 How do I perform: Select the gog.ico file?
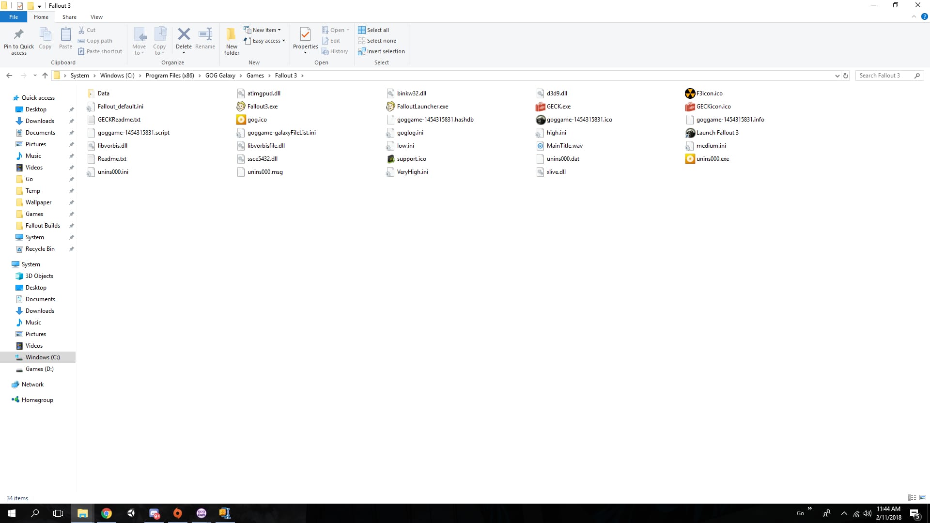[x=252, y=120]
